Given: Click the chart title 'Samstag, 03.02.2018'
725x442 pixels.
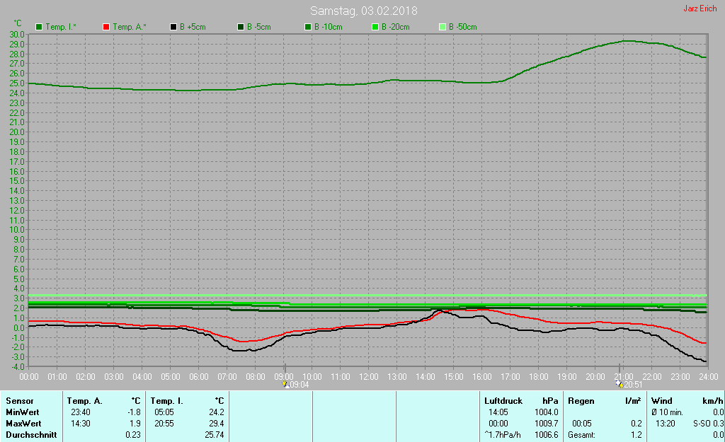Looking at the screenshot, I should (363, 11).
